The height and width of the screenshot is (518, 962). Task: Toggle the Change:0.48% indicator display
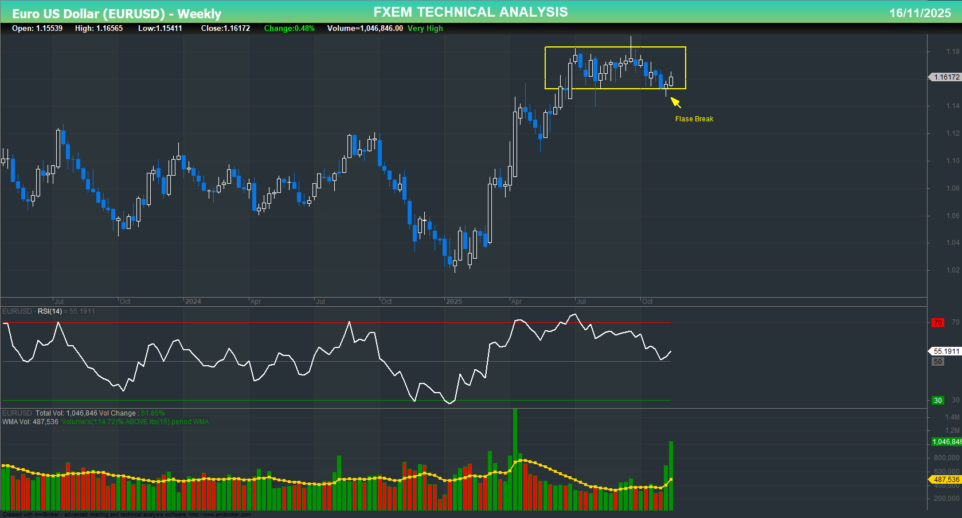pyautogui.click(x=289, y=28)
